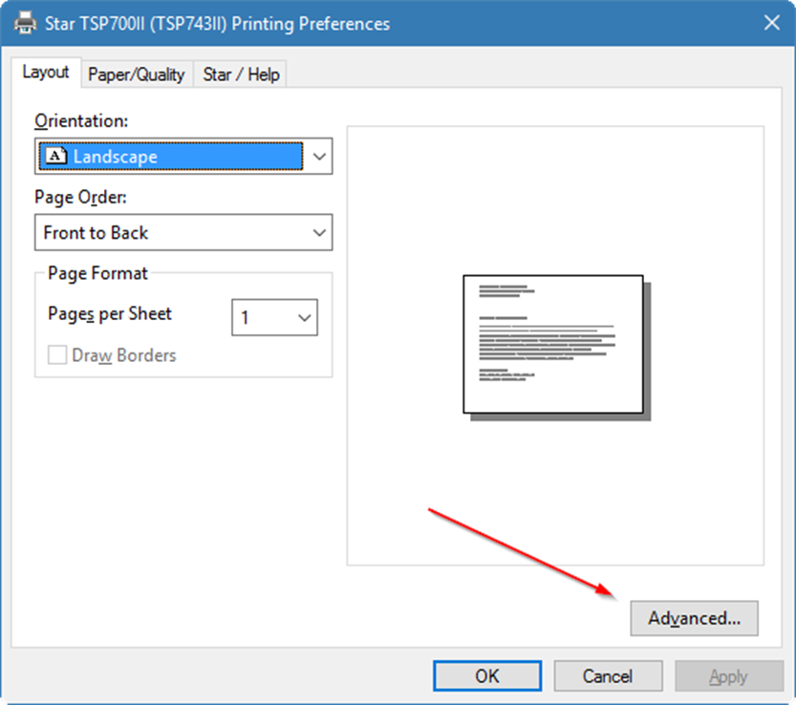Go to the Star / Help tab

click(243, 75)
